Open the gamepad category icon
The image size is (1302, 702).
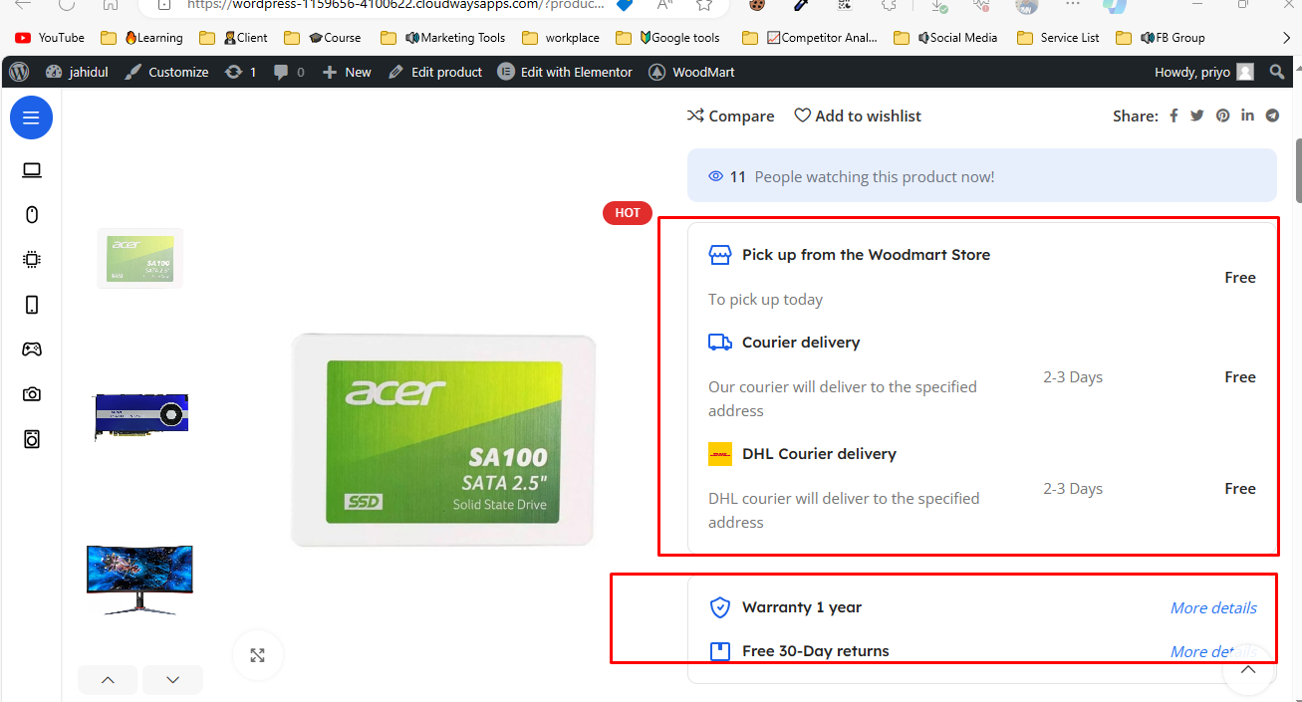click(32, 350)
